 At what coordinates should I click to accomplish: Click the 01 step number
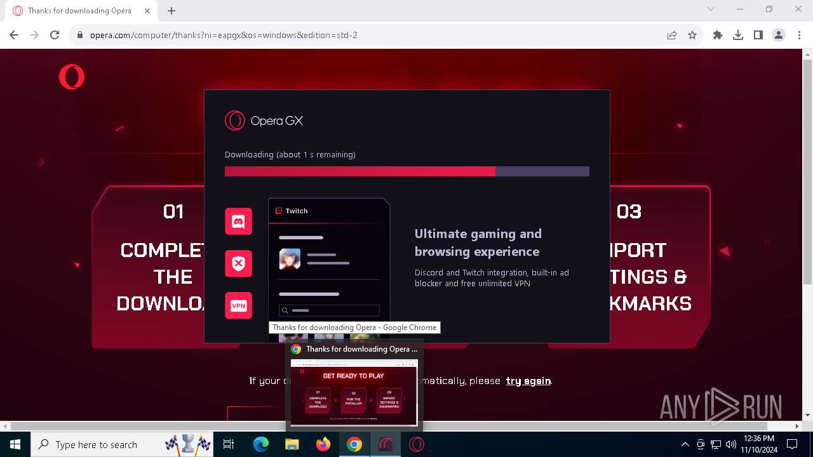point(173,211)
